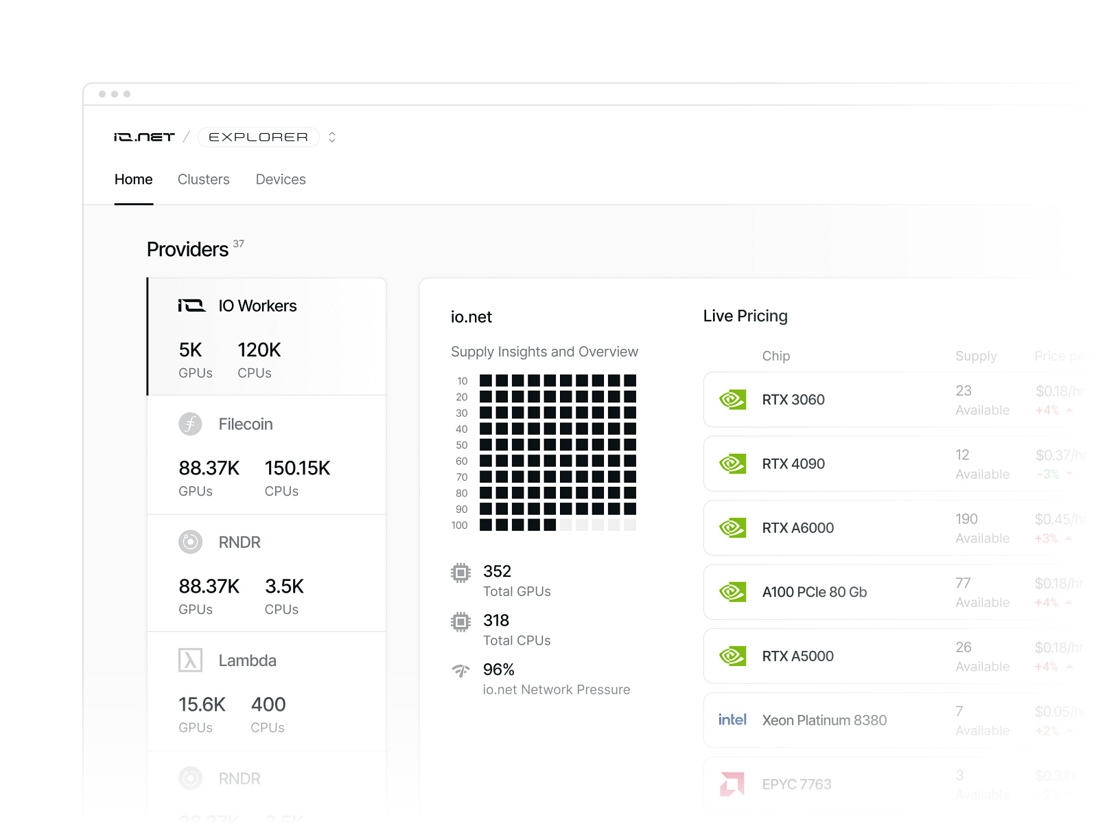Select the IO Workers provider card
Image resolution: width=1098 pixels, height=824 pixels.
point(266,336)
